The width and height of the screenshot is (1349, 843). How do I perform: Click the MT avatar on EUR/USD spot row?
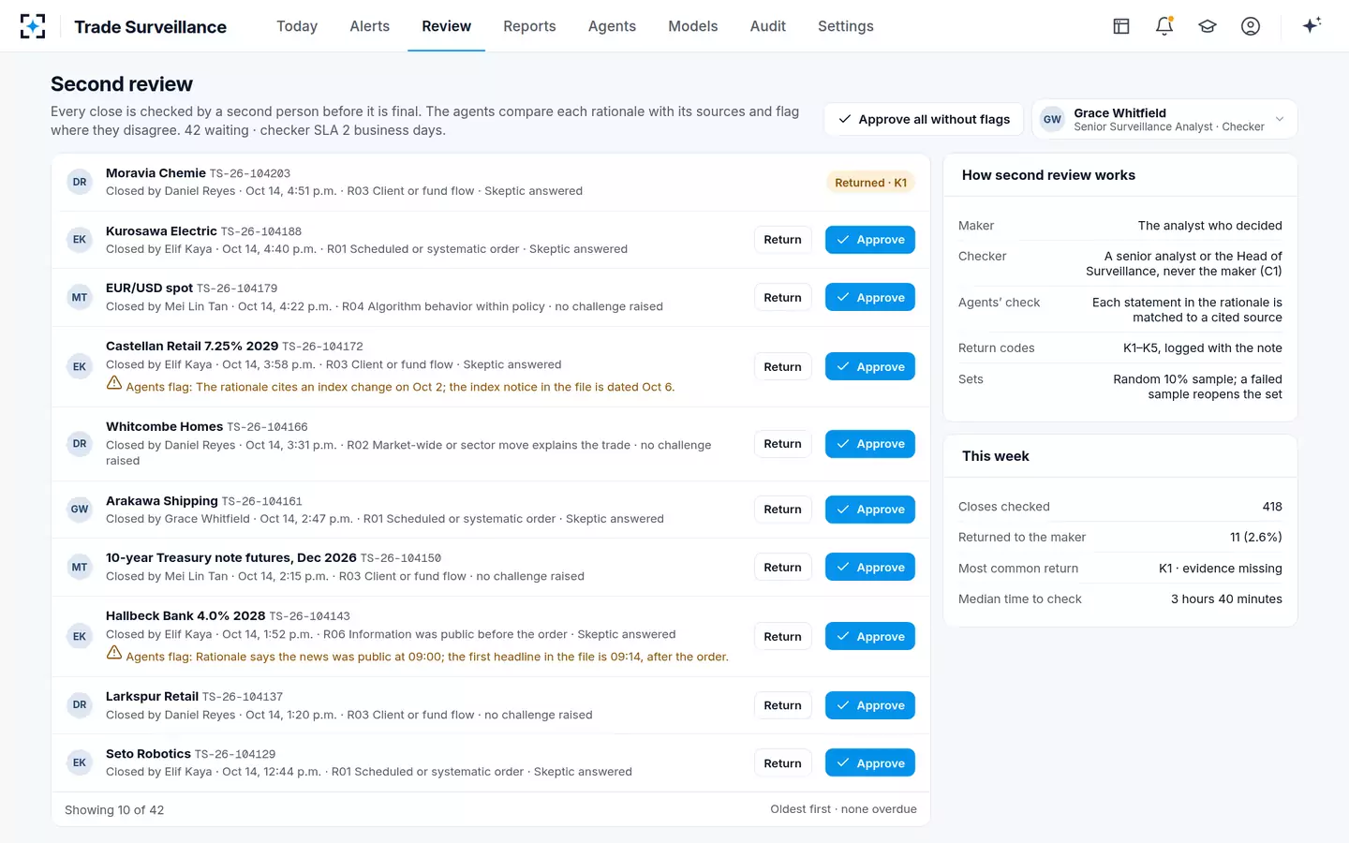point(80,298)
